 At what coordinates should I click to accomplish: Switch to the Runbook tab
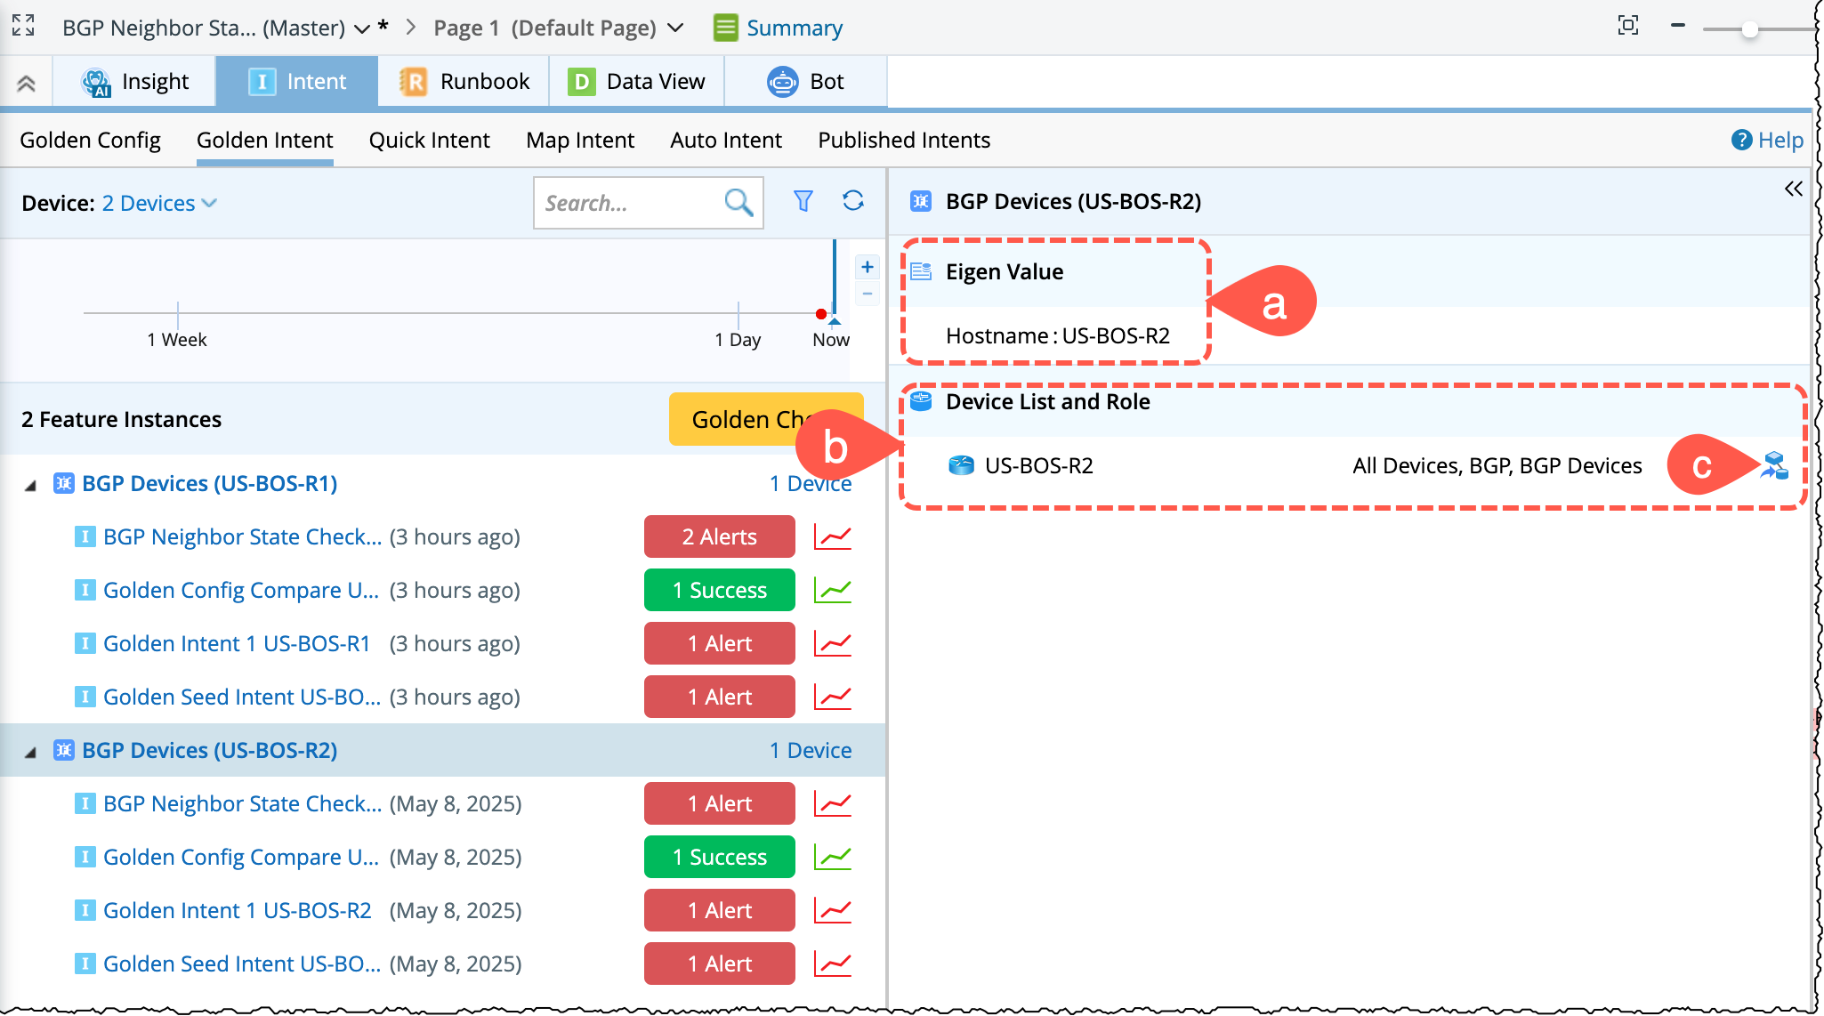point(464,82)
